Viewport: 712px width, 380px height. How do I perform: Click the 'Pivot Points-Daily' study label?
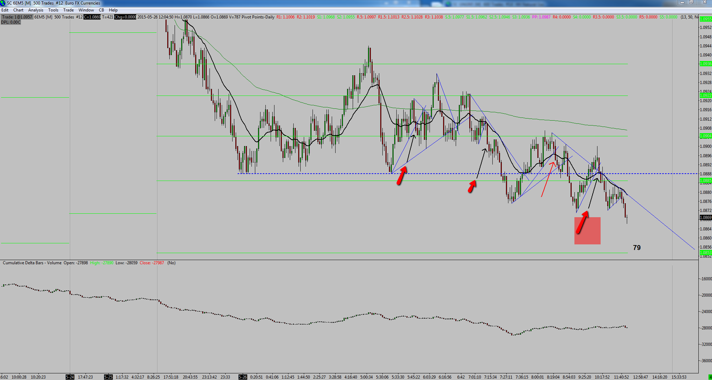click(x=258, y=17)
